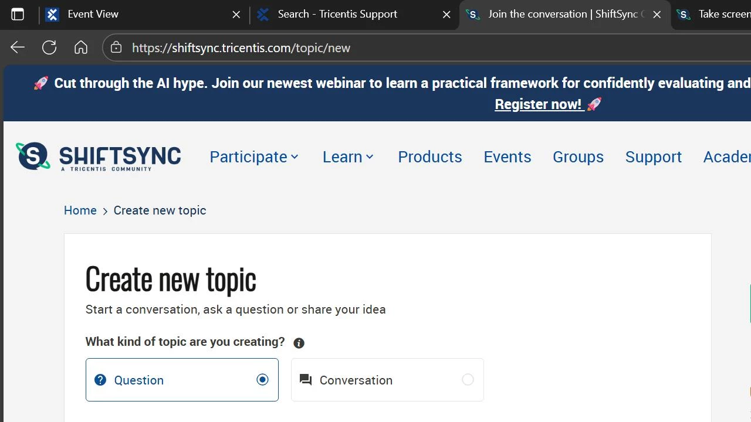Viewport: 751px width, 422px height.
Task: Close the Search - Tricentis Support tab
Action: click(446, 15)
